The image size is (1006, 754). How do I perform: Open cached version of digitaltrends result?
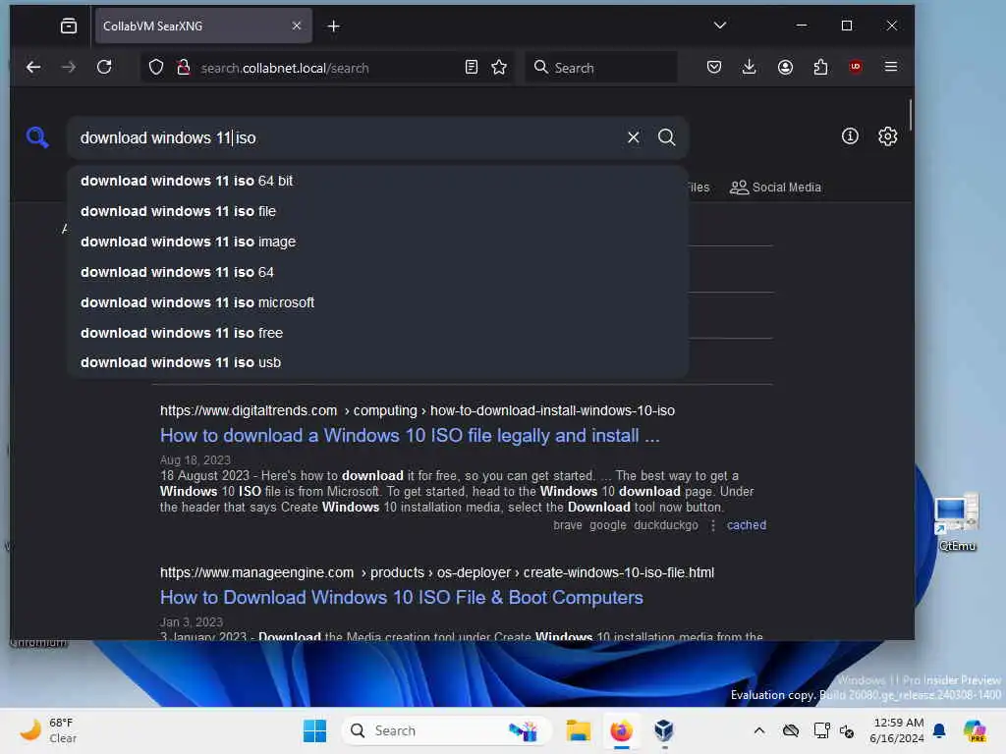(x=747, y=525)
